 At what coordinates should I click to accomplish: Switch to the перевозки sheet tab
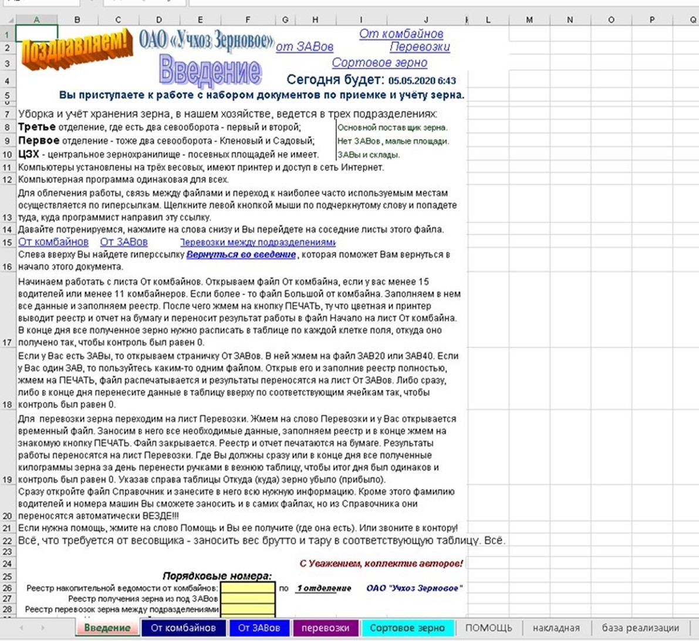pyautogui.click(x=325, y=628)
